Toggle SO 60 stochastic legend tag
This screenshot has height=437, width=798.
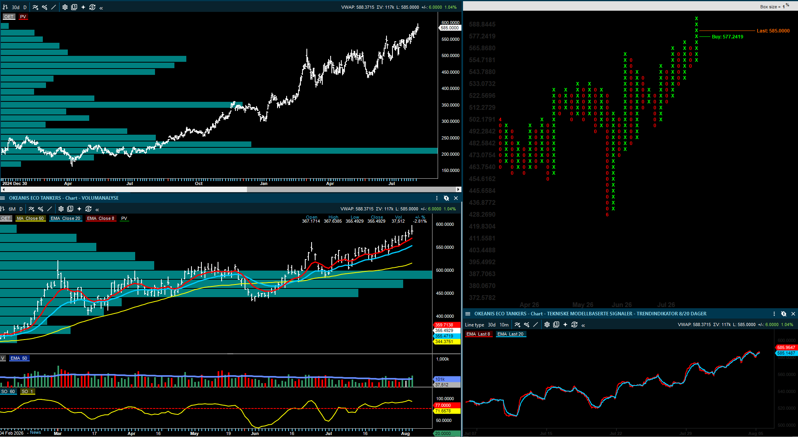[8, 391]
